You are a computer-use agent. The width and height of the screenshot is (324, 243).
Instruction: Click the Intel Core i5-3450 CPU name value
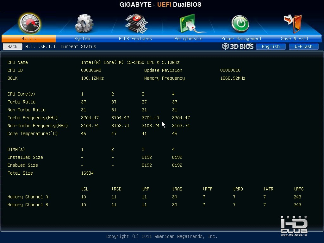[130, 62]
